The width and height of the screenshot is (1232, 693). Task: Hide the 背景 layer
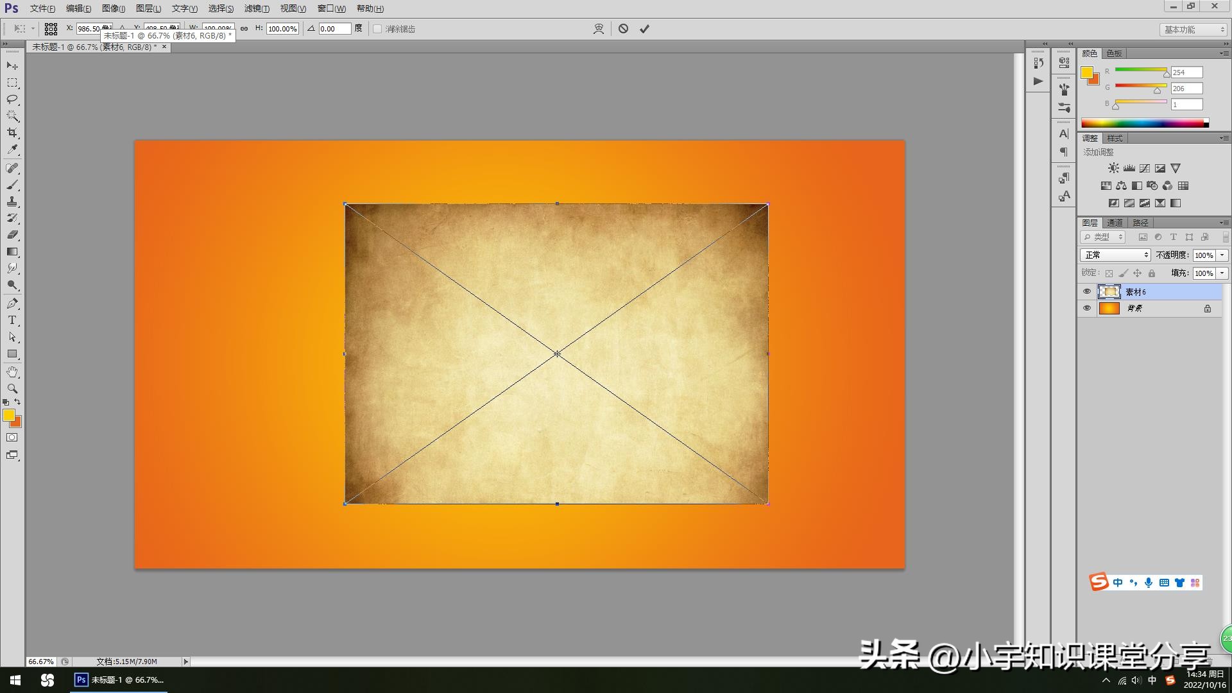pos(1086,309)
